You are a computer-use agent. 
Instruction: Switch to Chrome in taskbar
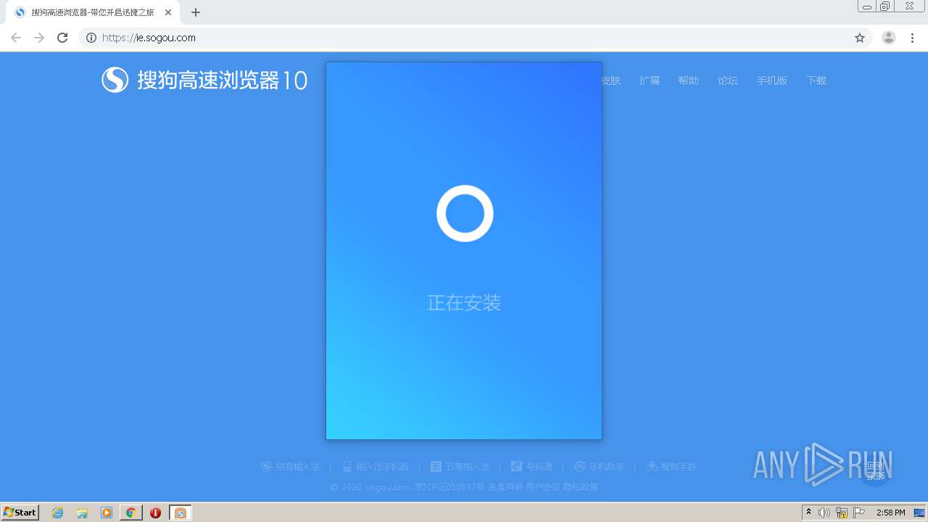click(131, 513)
